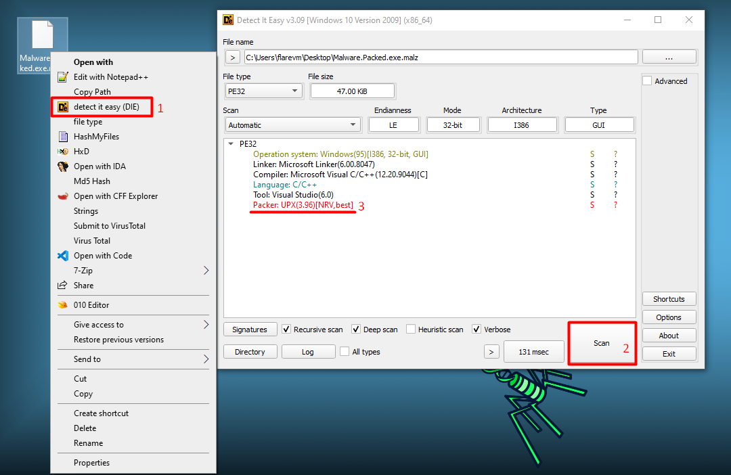The image size is (731, 475).
Task: Choose Submit to VirusTotal menu entry
Action: click(x=110, y=226)
